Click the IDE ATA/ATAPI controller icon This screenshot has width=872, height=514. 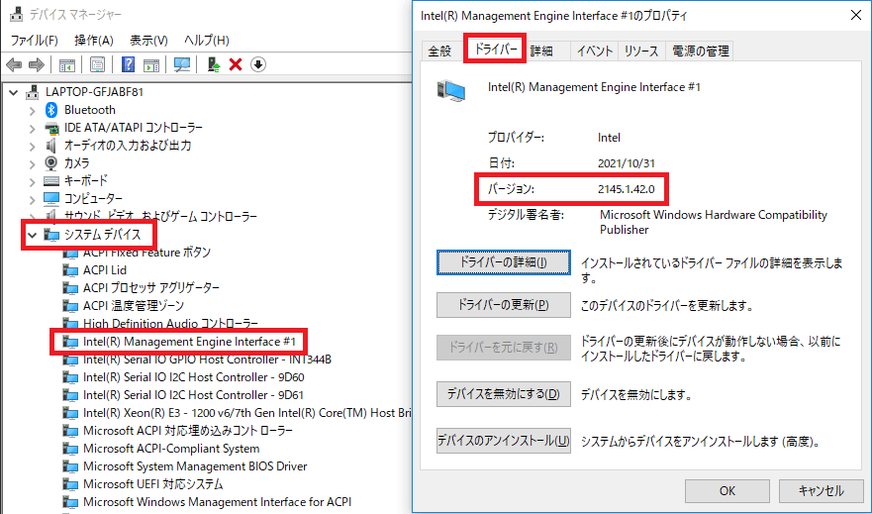click(51, 128)
